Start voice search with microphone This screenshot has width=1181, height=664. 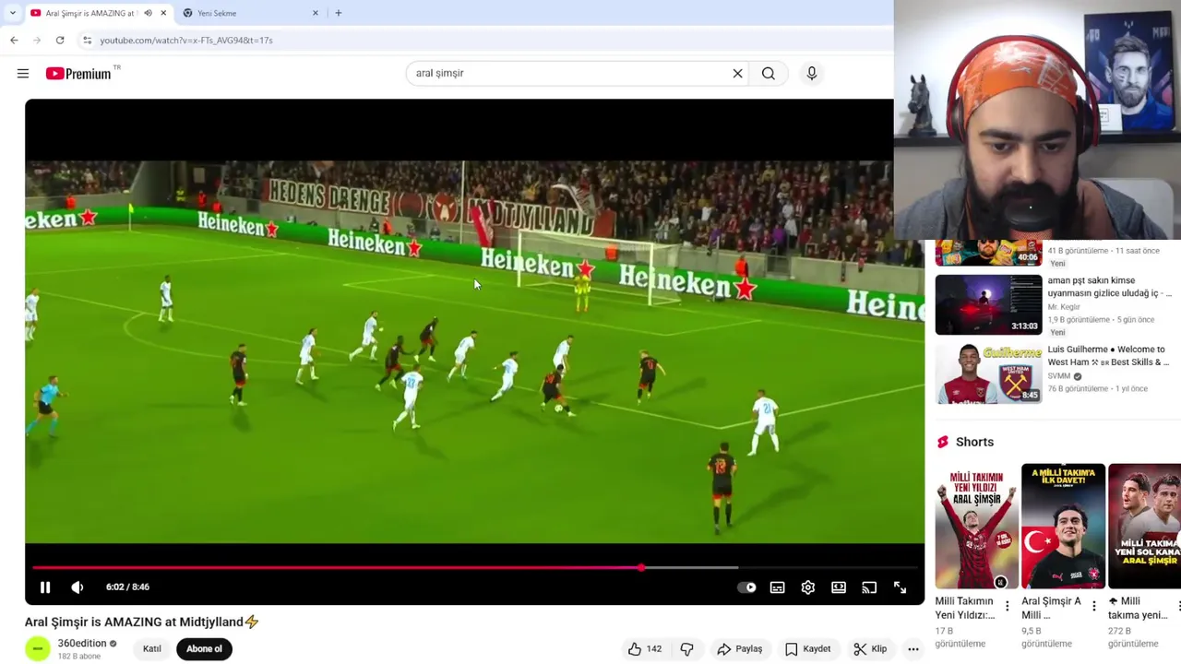[812, 74]
